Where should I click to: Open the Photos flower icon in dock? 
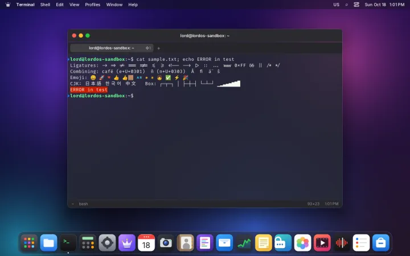302,243
